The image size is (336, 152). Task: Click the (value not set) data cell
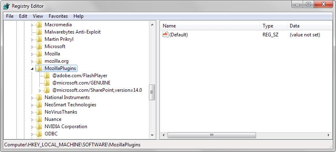click(305, 35)
